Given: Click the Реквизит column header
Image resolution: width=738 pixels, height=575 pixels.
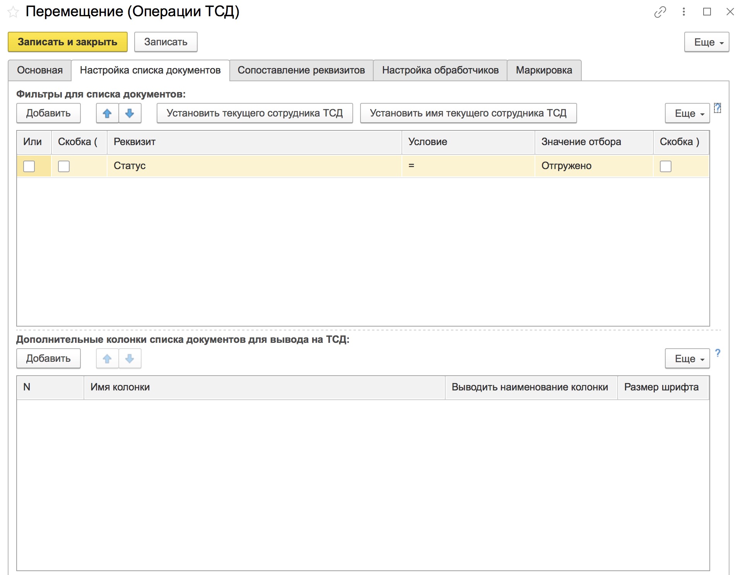Looking at the screenshot, I should pyautogui.click(x=254, y=142).
